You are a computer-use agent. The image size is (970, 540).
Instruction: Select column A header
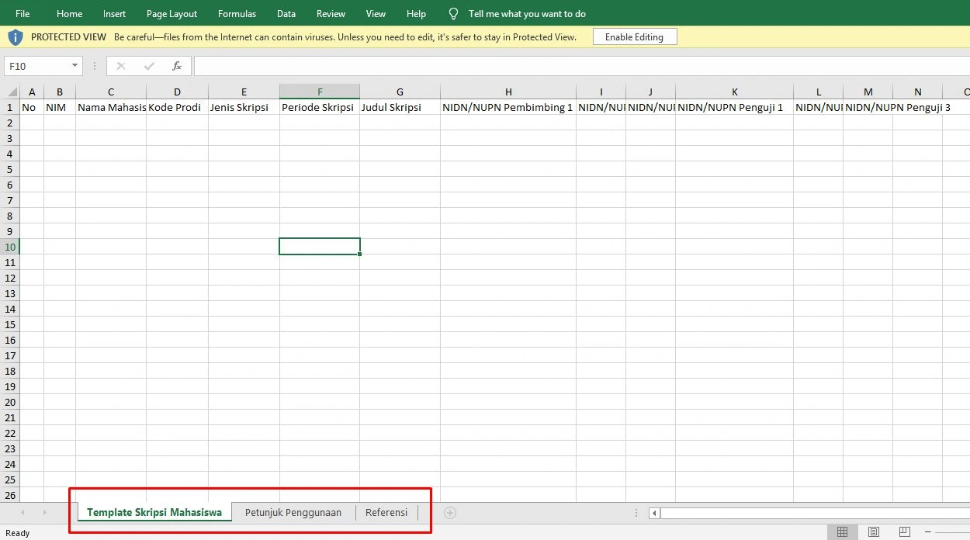pos(32,92)
